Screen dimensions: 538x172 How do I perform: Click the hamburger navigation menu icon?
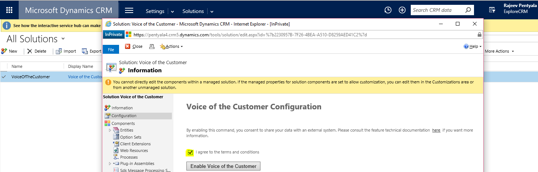(x=129, y=10)
